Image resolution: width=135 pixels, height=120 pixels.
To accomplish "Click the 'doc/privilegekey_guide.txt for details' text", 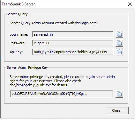I will click(x=39, y=85).
